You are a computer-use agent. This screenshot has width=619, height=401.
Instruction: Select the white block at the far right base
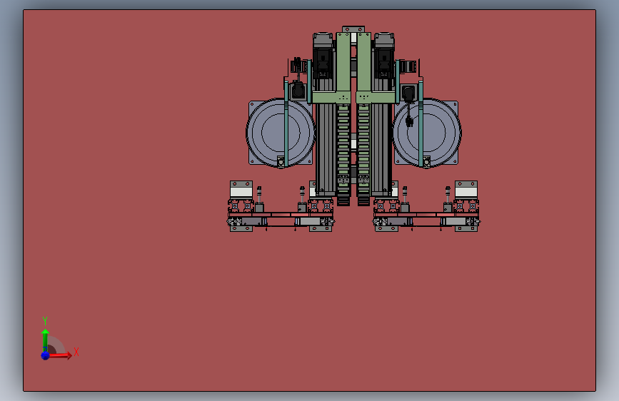click(x=466, y=192)
